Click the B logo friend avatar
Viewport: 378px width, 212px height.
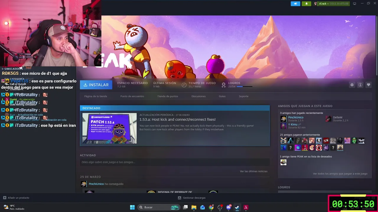tap(319, 141)
